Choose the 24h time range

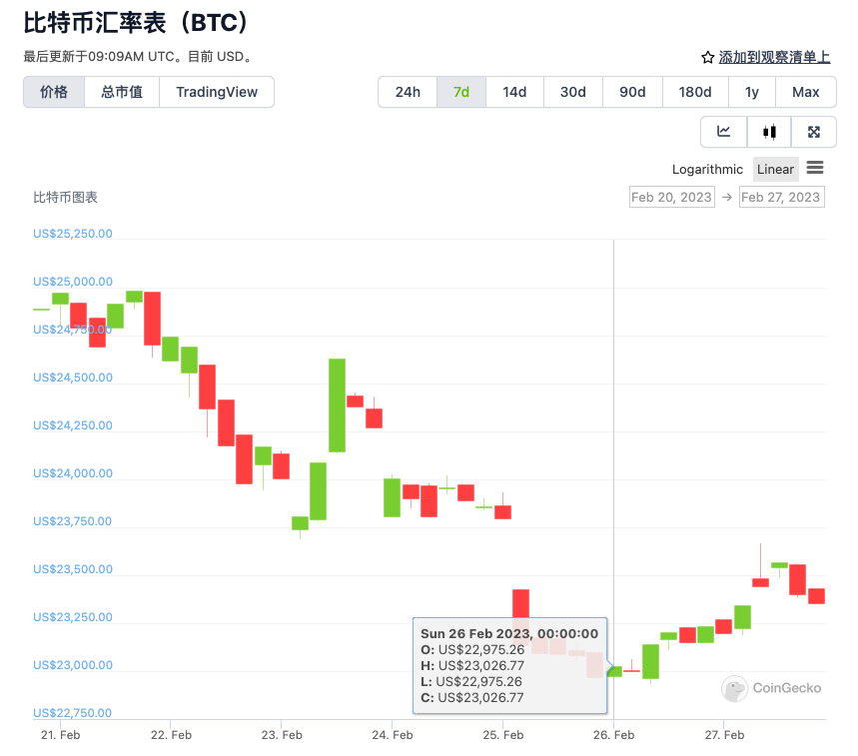point(408,92)
